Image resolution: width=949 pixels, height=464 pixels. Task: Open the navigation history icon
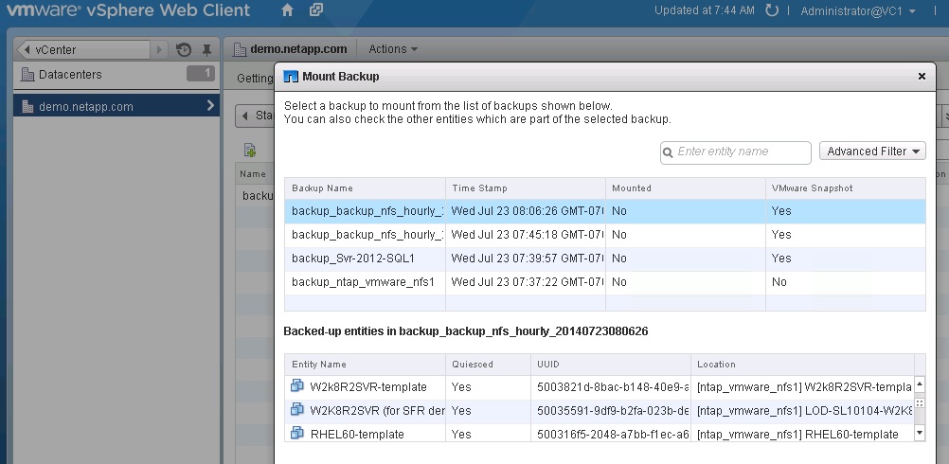pos(184,49)
